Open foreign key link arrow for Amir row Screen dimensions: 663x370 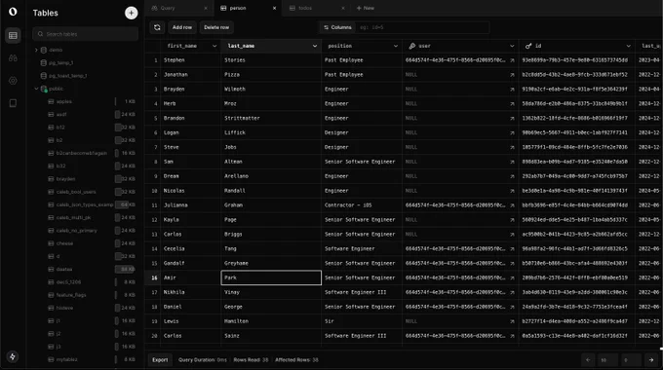(512, 277)
